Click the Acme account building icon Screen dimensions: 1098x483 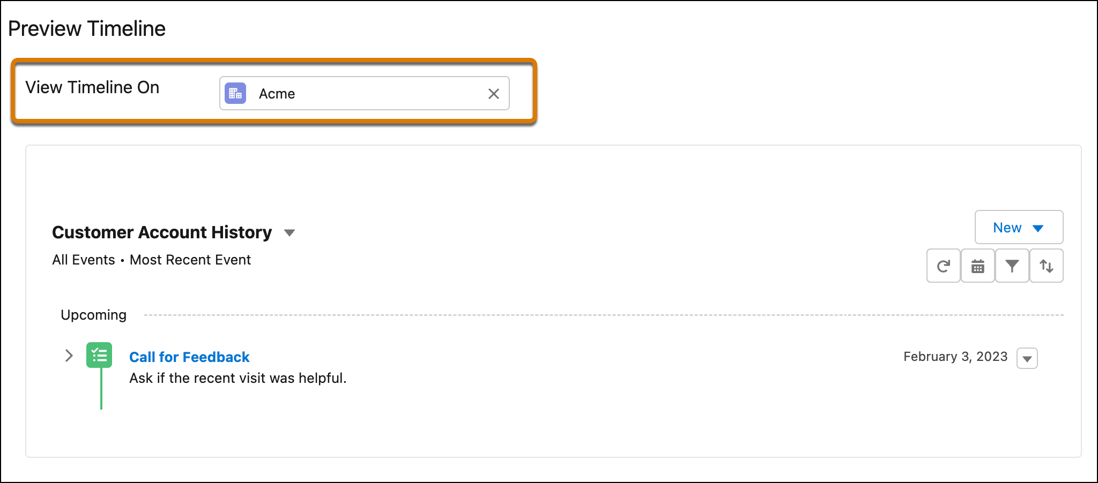(x=235, y=93)
